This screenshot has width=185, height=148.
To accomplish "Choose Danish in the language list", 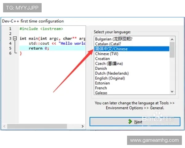I will point(101,68).
